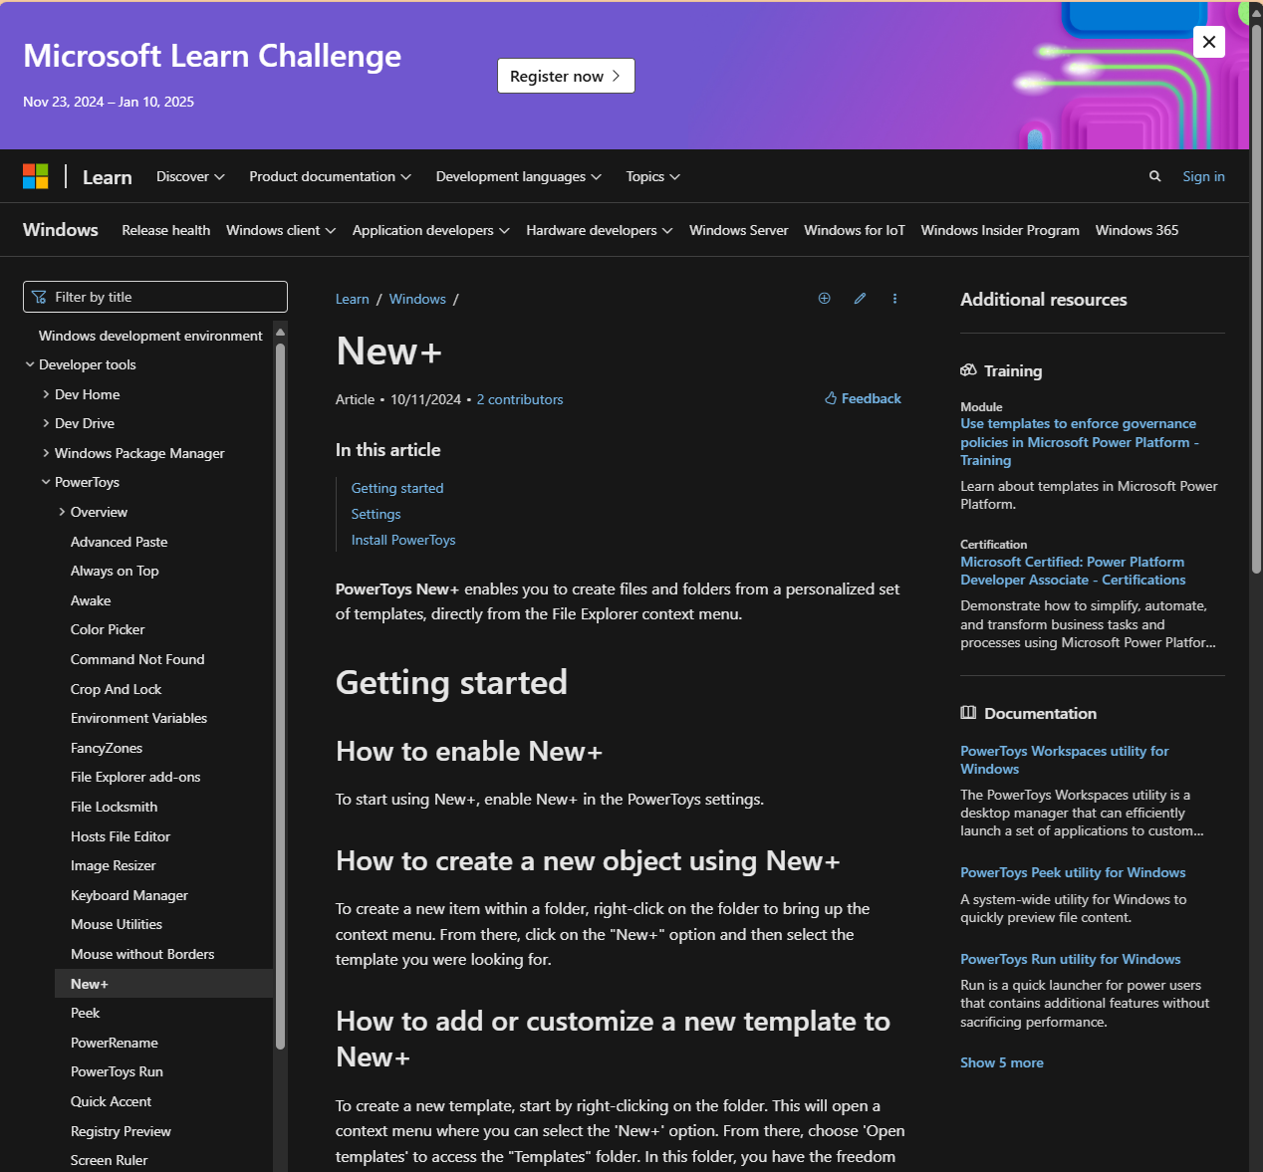Open Advanced Paste in sidebar
This screenshot has width=1263, height=1172.
(119, 542)
